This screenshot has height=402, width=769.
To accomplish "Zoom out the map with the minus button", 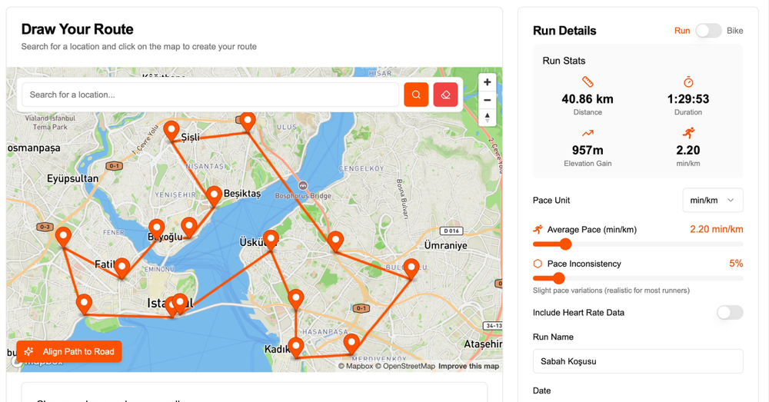I will (x=487, y=100).
